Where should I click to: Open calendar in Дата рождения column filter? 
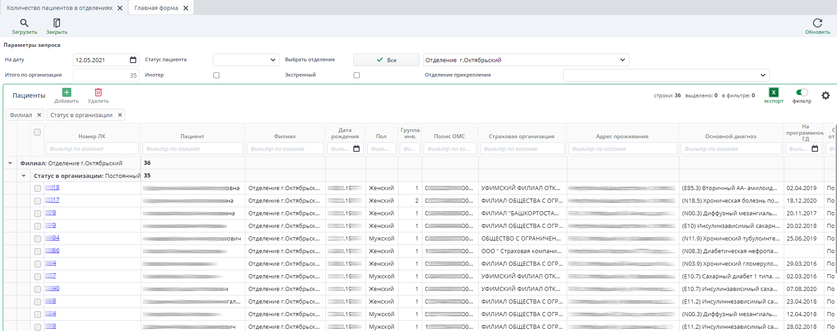pos(356,149)
